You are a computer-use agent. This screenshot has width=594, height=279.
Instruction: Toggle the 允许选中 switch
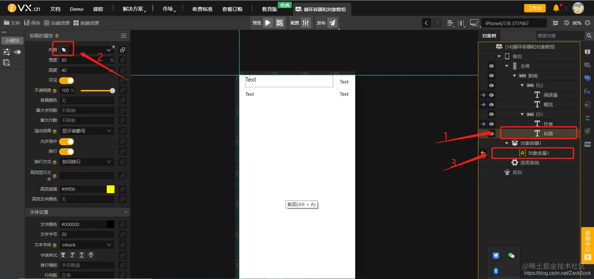pos(66,141)
